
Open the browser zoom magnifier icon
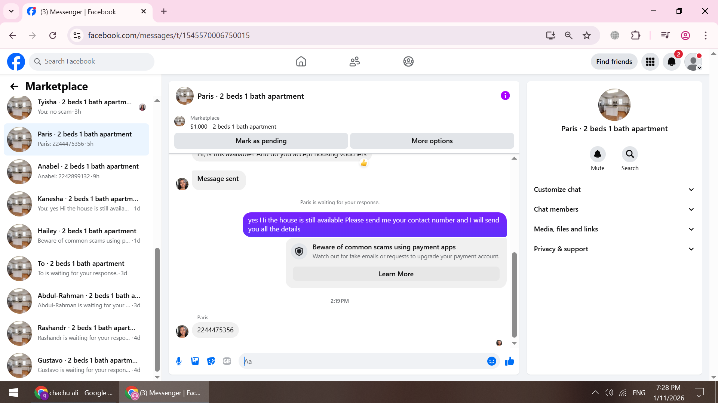coord(569,36)
